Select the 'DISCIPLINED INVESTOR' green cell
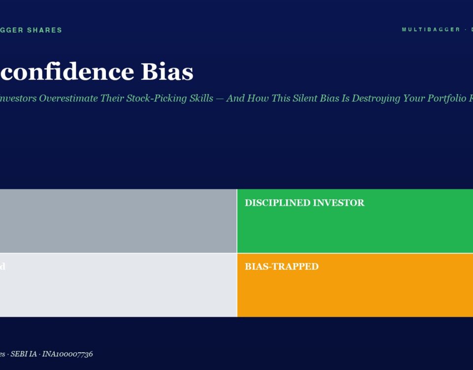Viewport: 473px width, 370px height. 355,221
